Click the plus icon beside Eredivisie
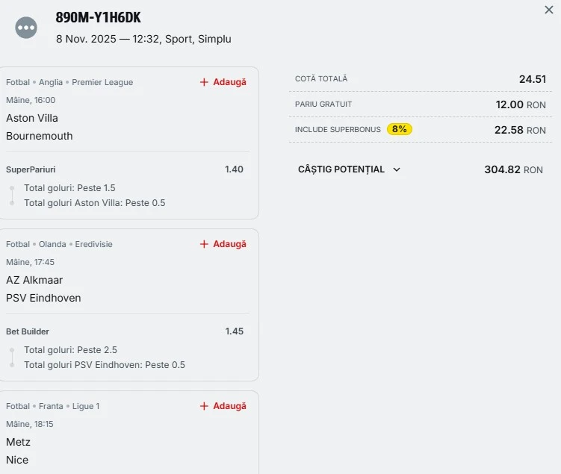The width and height of the screenshot is (561, 474). click(204, 244)
